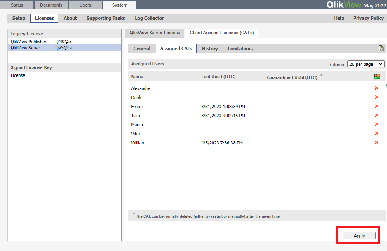Delete Vitor's assigned CAL red X
387x251 pixels.
(376, 133)
